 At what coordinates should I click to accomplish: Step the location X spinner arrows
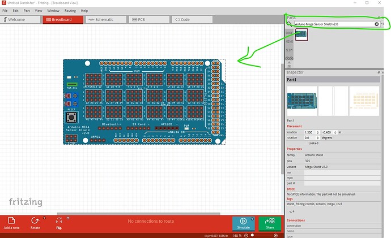(x=318, y=132)
